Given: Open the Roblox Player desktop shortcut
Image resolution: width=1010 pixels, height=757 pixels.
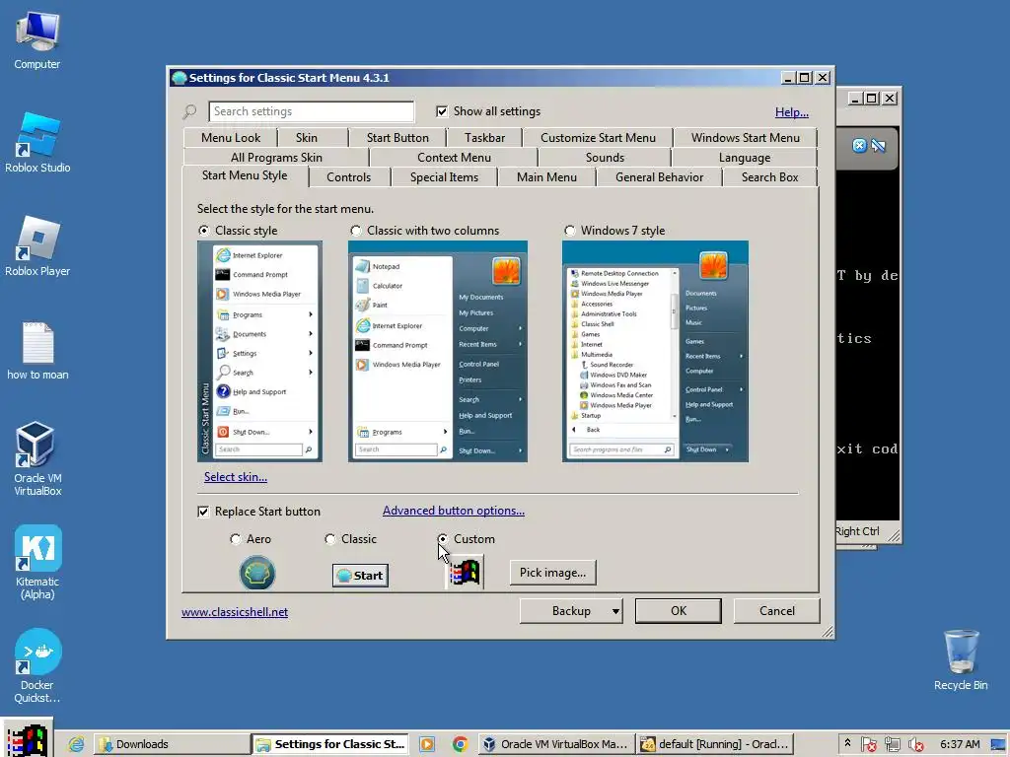Looking at the screenshot, I should point(37,246).
